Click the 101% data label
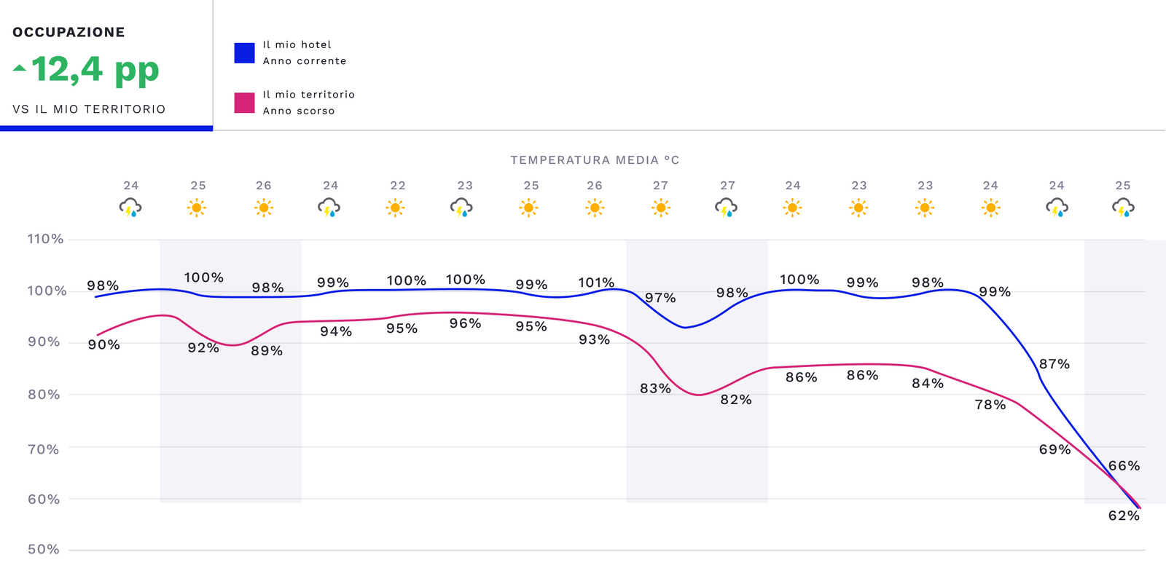This screenshot has height=568, width=1166. coord(596,283)
